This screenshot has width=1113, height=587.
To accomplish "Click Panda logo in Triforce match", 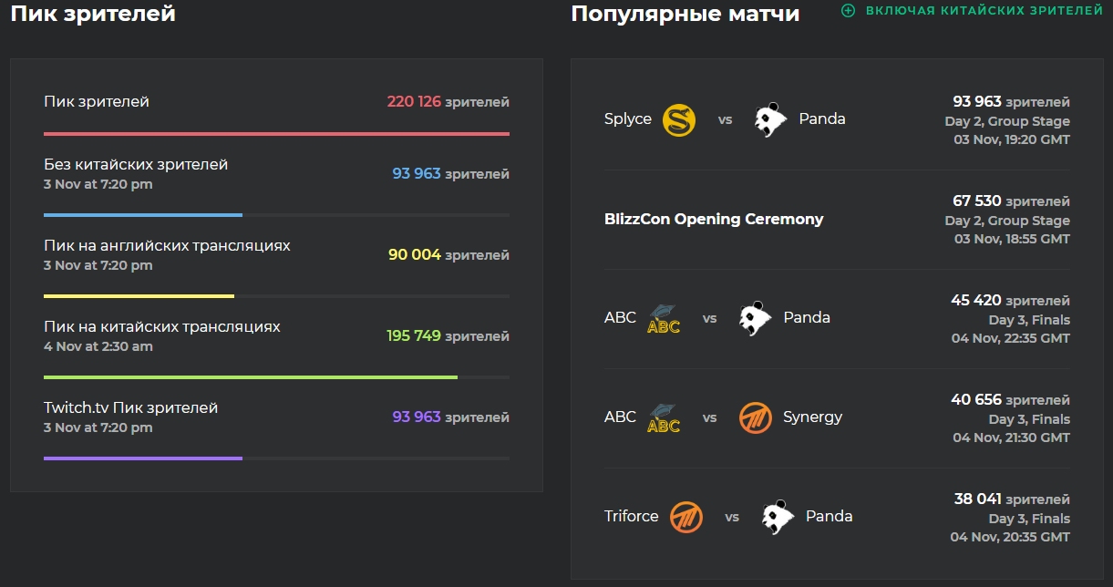I will point(778,517).
